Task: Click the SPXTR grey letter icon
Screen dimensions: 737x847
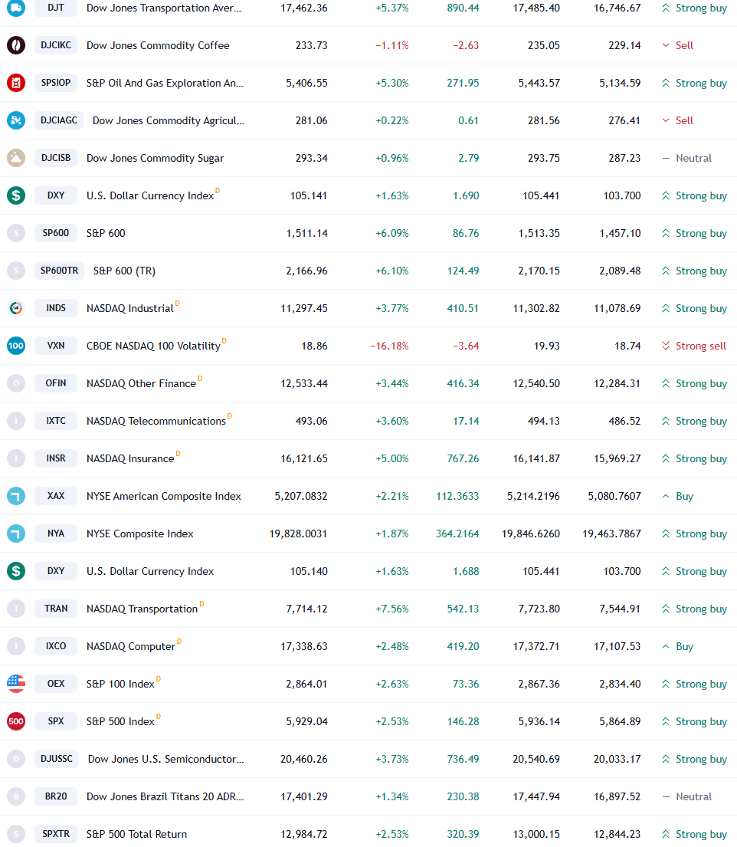Action: (x=16, y=833)
